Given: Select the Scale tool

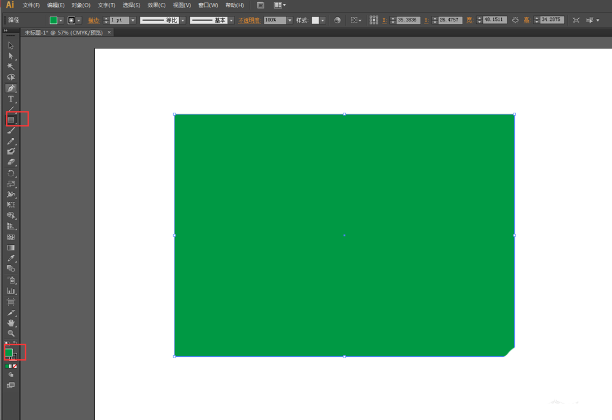Looking at the screenshot, I should click(10, 184).
